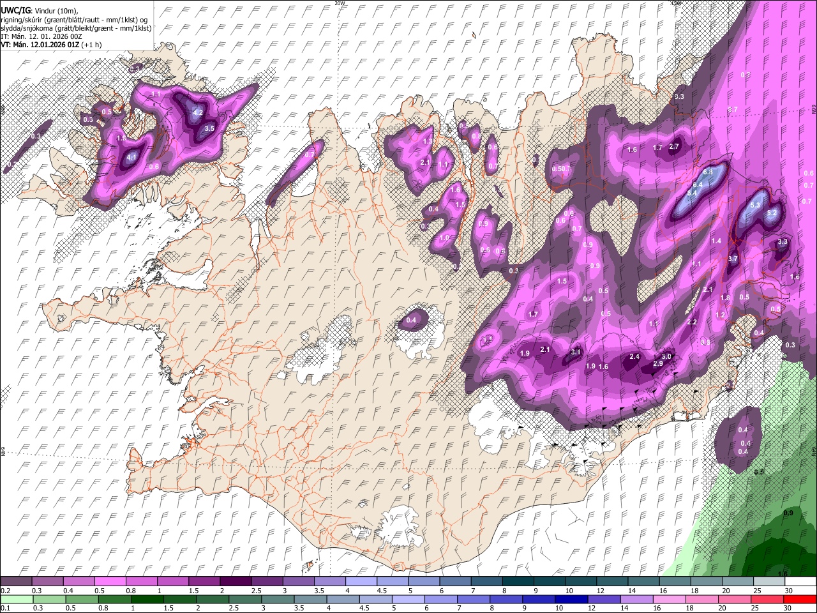Click the 3.1 value on the map

pyautogui.click(x=576, y=352)
